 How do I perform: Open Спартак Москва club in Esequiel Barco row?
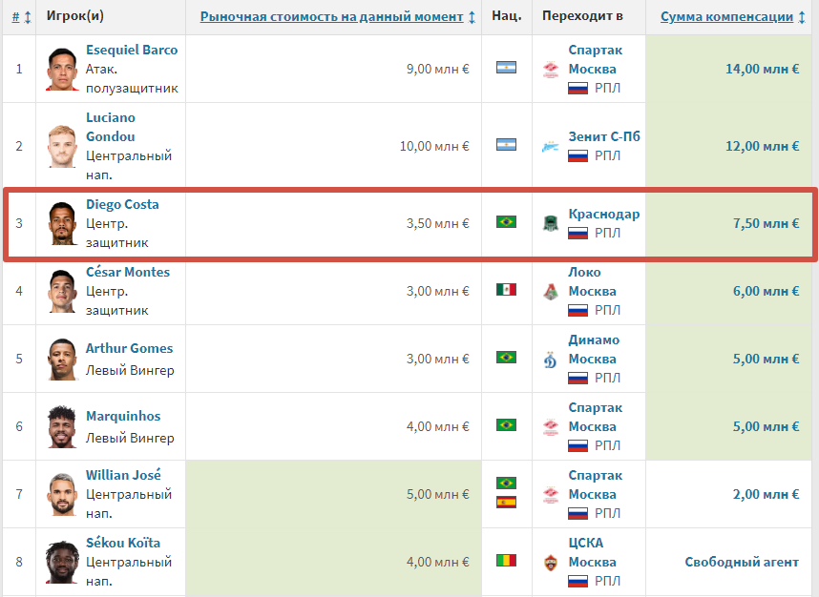595,59
